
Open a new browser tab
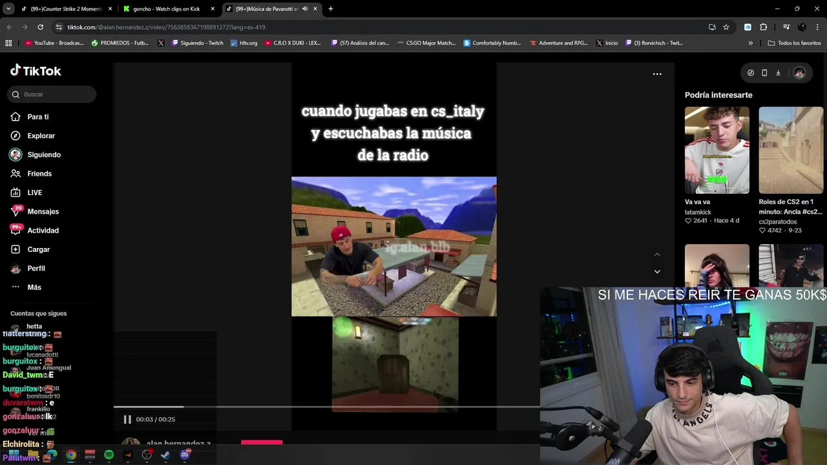(x=331, y=9)
